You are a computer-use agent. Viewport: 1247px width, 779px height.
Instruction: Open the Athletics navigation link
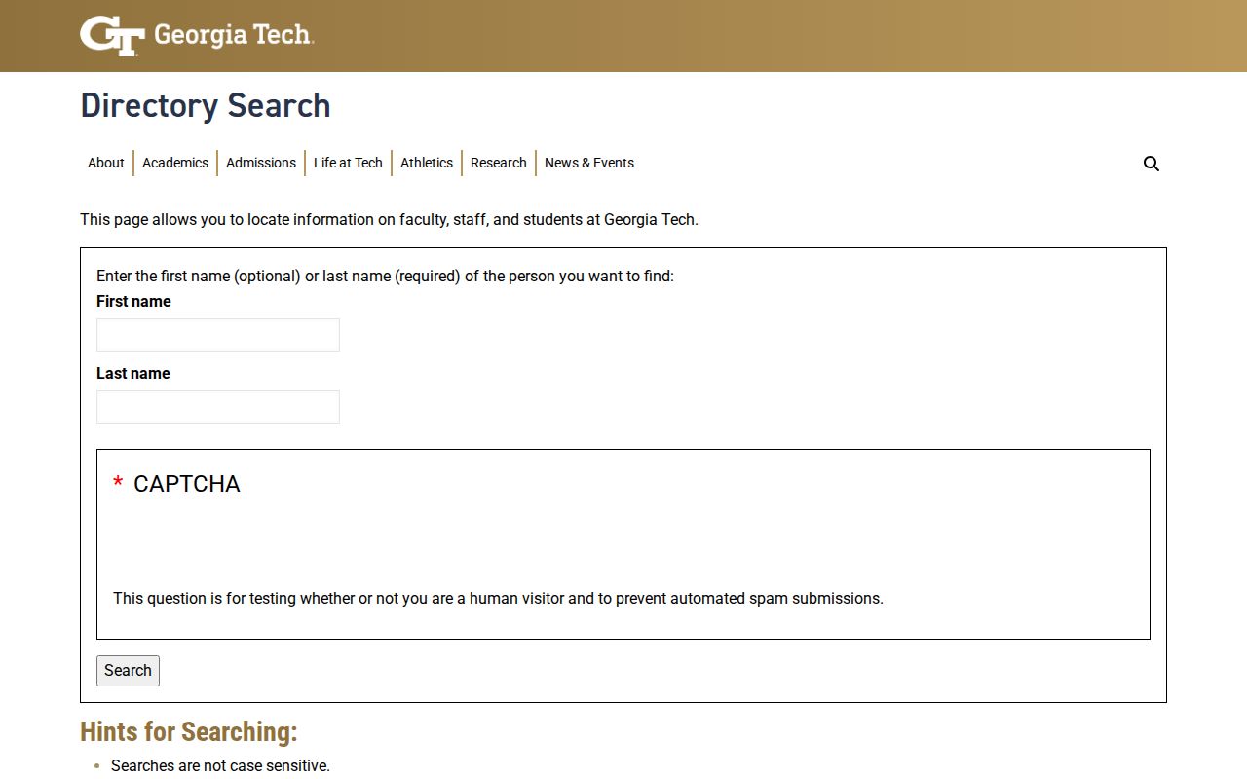(x=427, y=163)
